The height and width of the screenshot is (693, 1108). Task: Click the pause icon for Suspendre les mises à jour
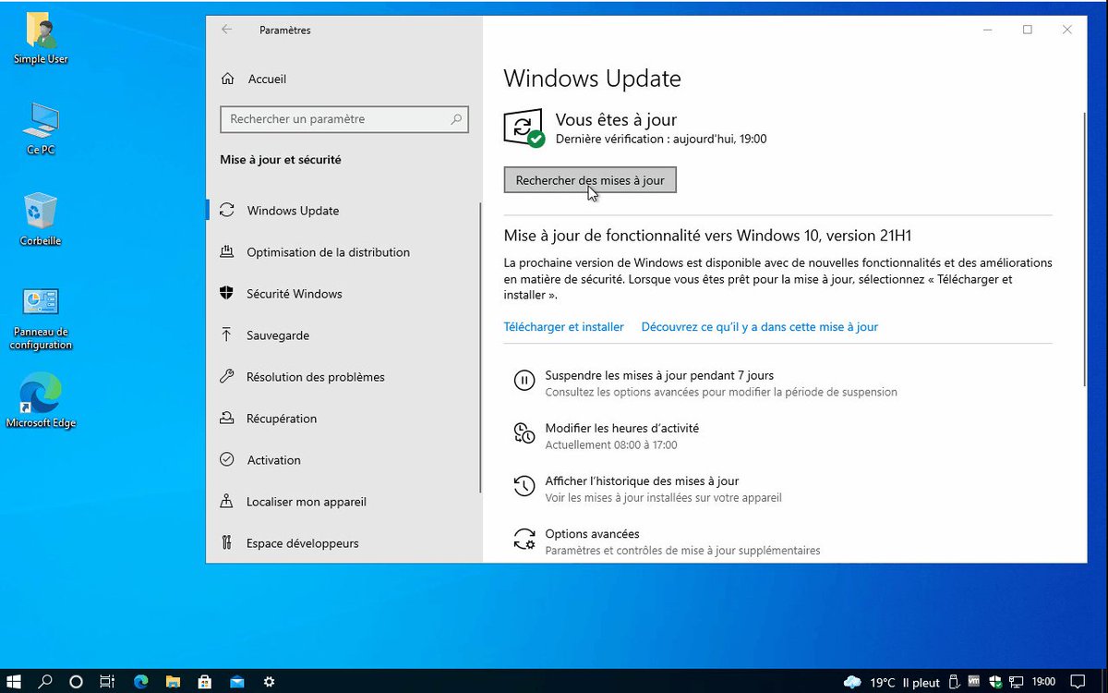coord(524,381)
